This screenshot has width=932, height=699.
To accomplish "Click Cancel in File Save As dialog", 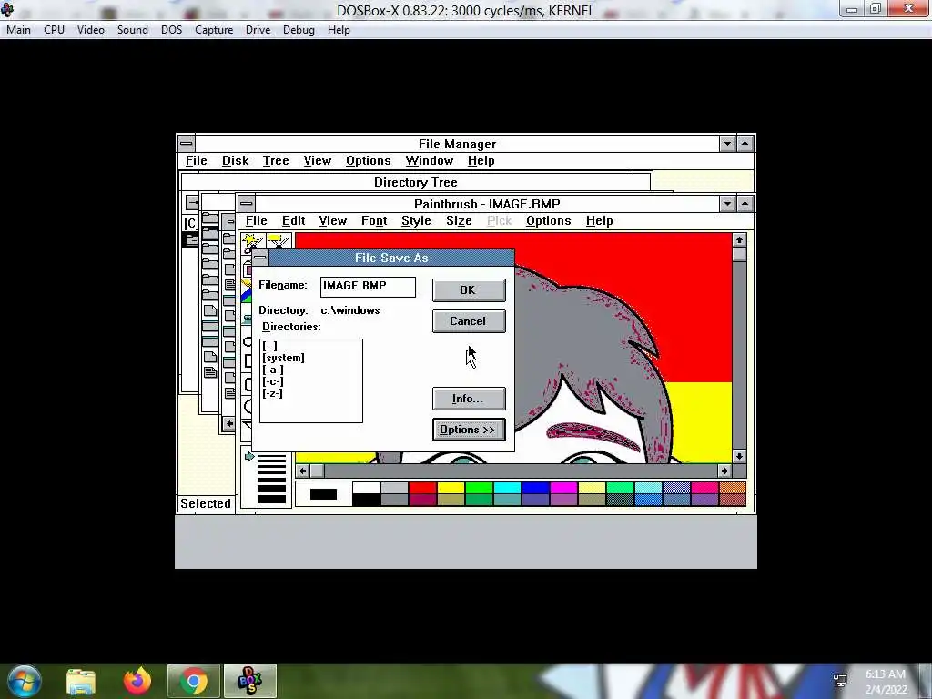I will point(469,321).
